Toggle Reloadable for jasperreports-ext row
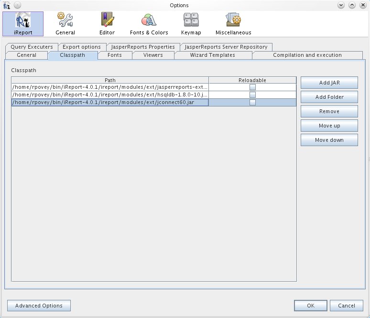370x318 pixels. tap(252, 87)
